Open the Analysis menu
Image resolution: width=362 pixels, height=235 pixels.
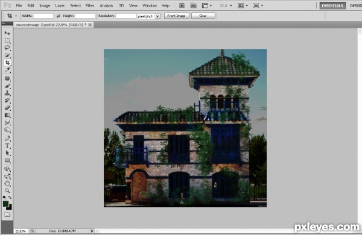click(x=106, y=5)
